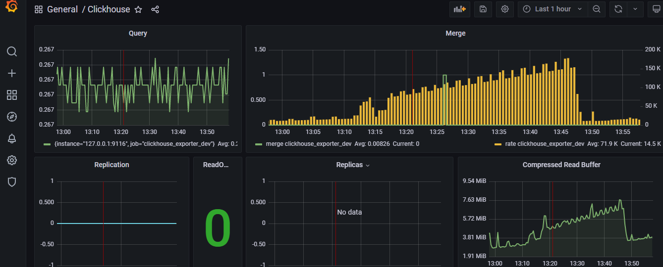Image resolution: width=663 pixels, height=267 pixels.
Task: Click green color swatch of merge legend
Action: (259, 144)
